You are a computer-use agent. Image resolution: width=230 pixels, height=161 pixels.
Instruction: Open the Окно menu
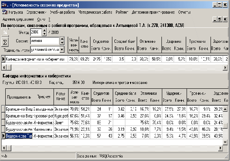41,19
